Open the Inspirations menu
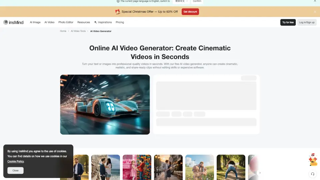 click(105, 22)
